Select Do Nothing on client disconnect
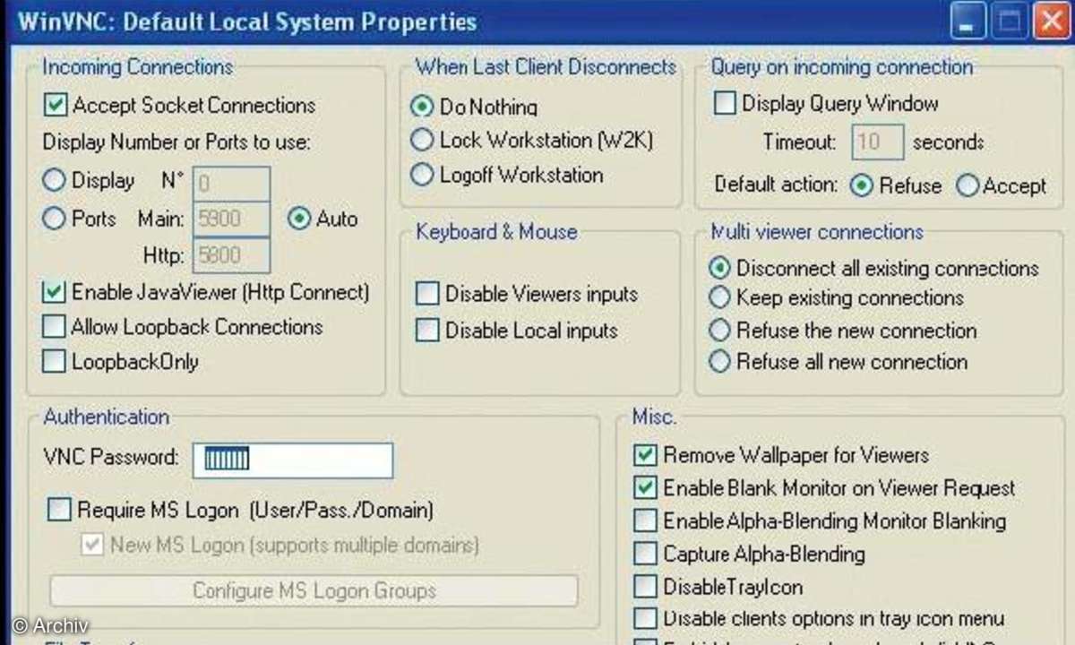Screen dimensions: 1075x645 tap(421, 107)
